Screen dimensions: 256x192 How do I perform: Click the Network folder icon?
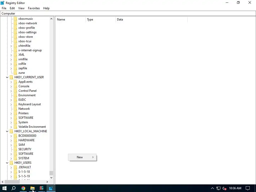coord(15,109)
